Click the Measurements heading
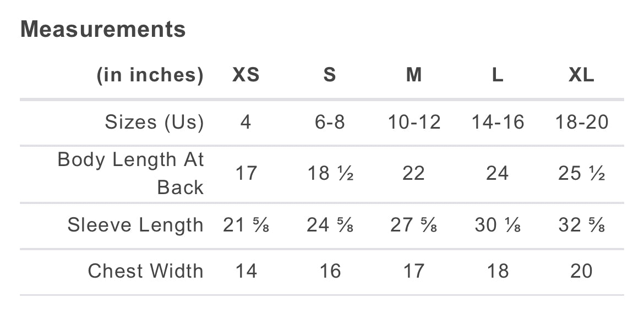The height and width of the screenshot is (309, 644). click(x=103, y=29)
